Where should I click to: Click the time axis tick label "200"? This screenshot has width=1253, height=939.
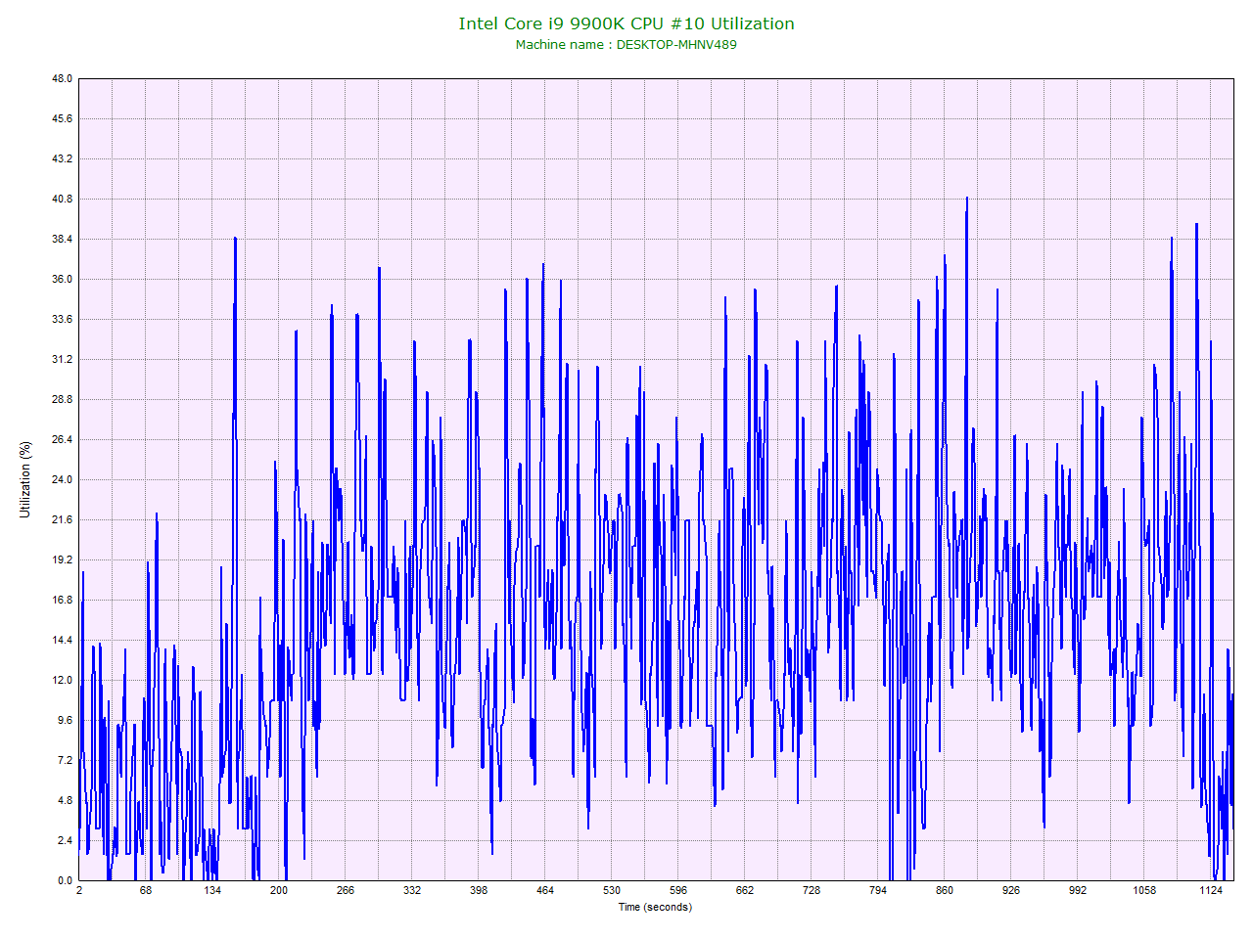pos(279,890)
